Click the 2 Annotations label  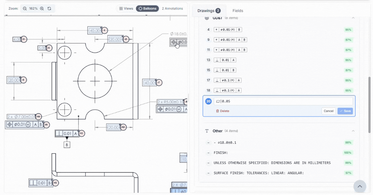coord(172,8)
